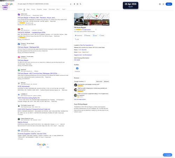Screen dimensions: 175x158
Task: Open quick settings gear icon
Action: click(x=160, y=4)
